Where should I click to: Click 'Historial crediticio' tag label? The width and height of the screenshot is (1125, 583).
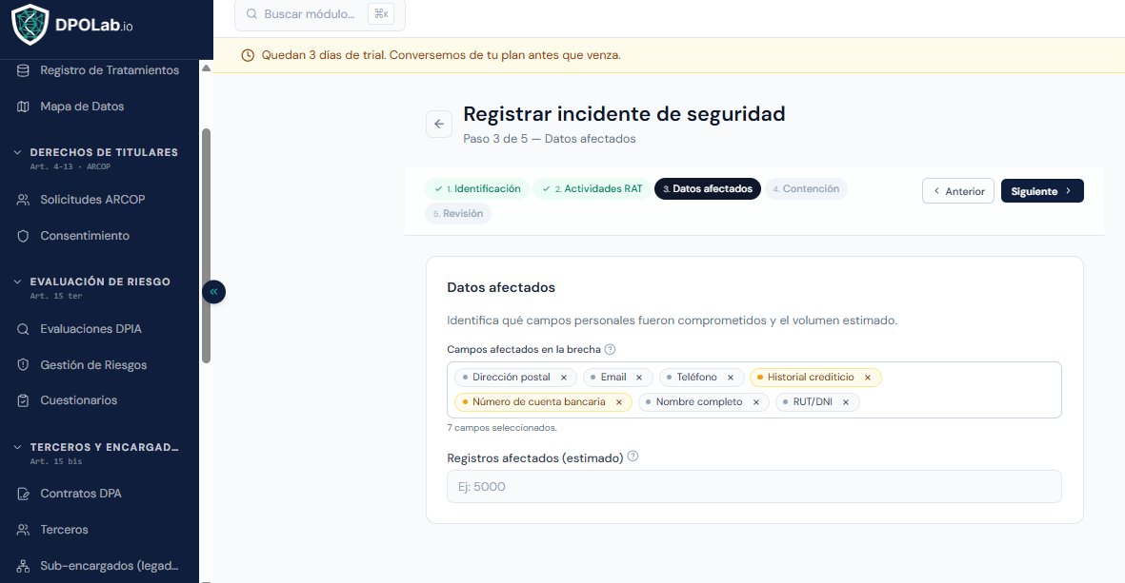(811, 378)
